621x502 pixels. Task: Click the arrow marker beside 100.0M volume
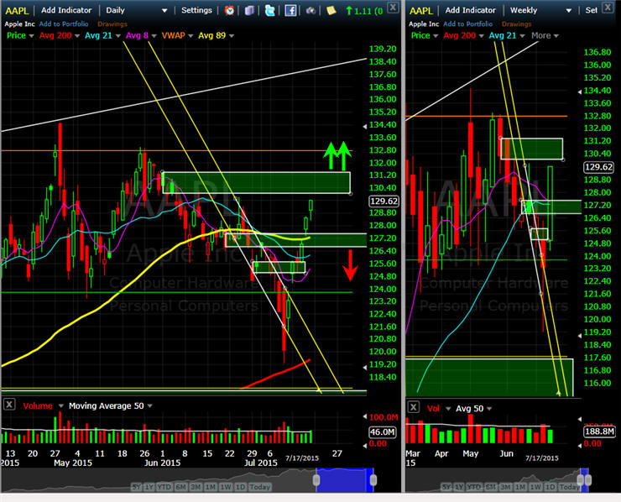365,416
